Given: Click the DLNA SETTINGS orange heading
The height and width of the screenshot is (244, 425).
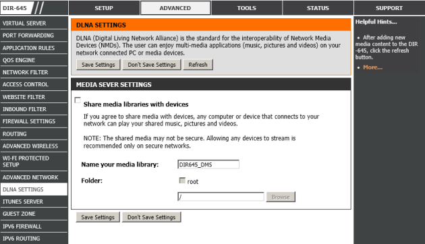Looking at the screenshot, I should [101, 25].
